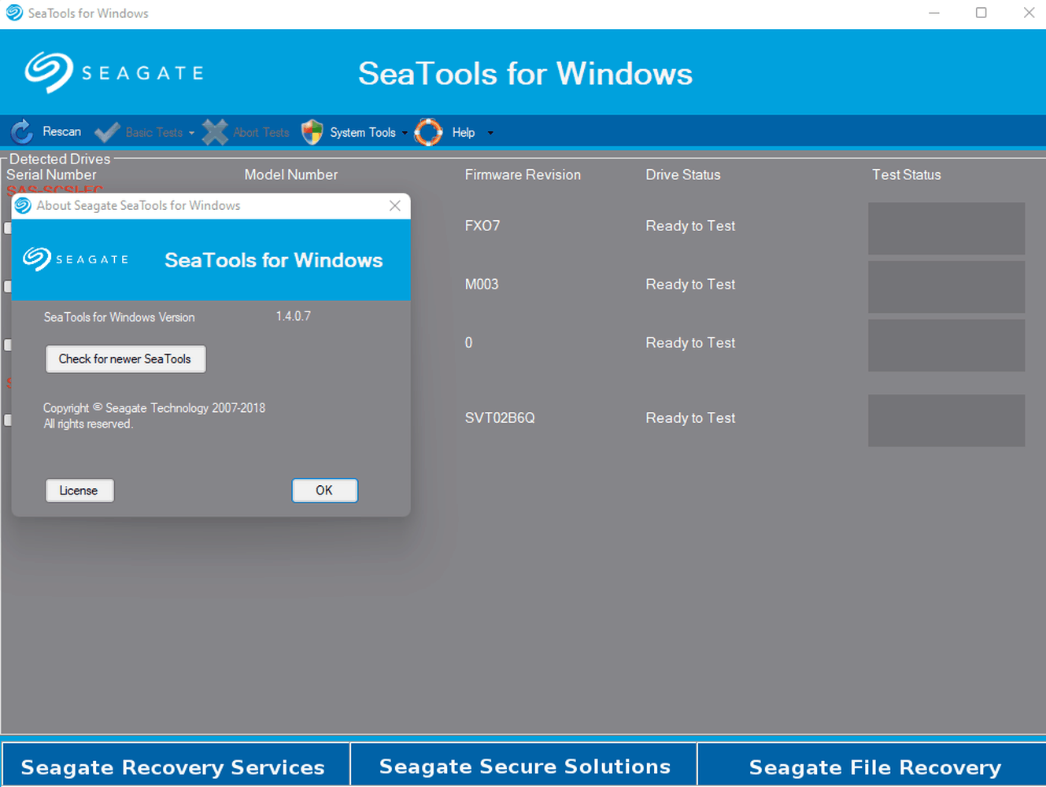Click the Basic Tests checkmark icon
Image resolution: width=1046 pixels, height=787 pixels.
107,132
